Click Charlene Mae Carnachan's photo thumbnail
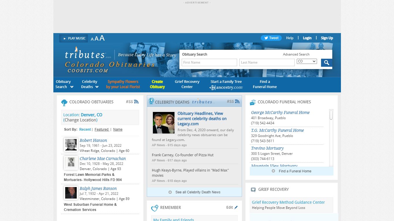The width and height of the screenshot is (394, 221). (71, 163)
